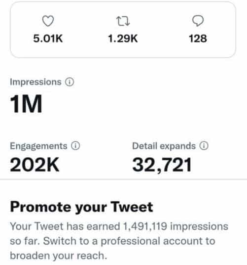Click the reply speech bubble icon
Viewport: 247px width, 265px height.
[198, 21]
